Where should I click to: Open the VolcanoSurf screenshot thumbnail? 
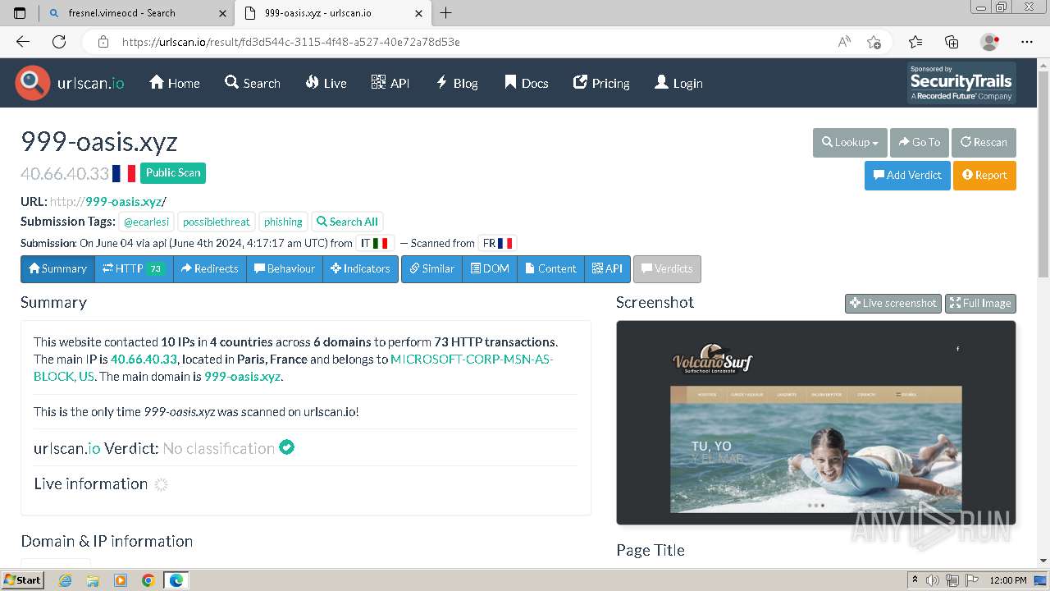point(816,423)
